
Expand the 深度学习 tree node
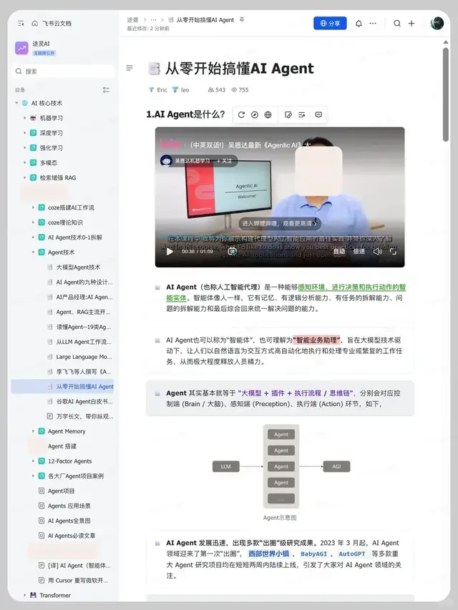(x=24, y=133)
